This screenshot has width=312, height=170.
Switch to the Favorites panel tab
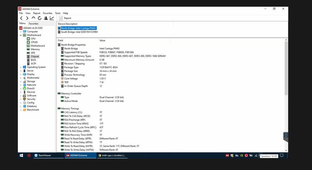(x=34, y=24)
